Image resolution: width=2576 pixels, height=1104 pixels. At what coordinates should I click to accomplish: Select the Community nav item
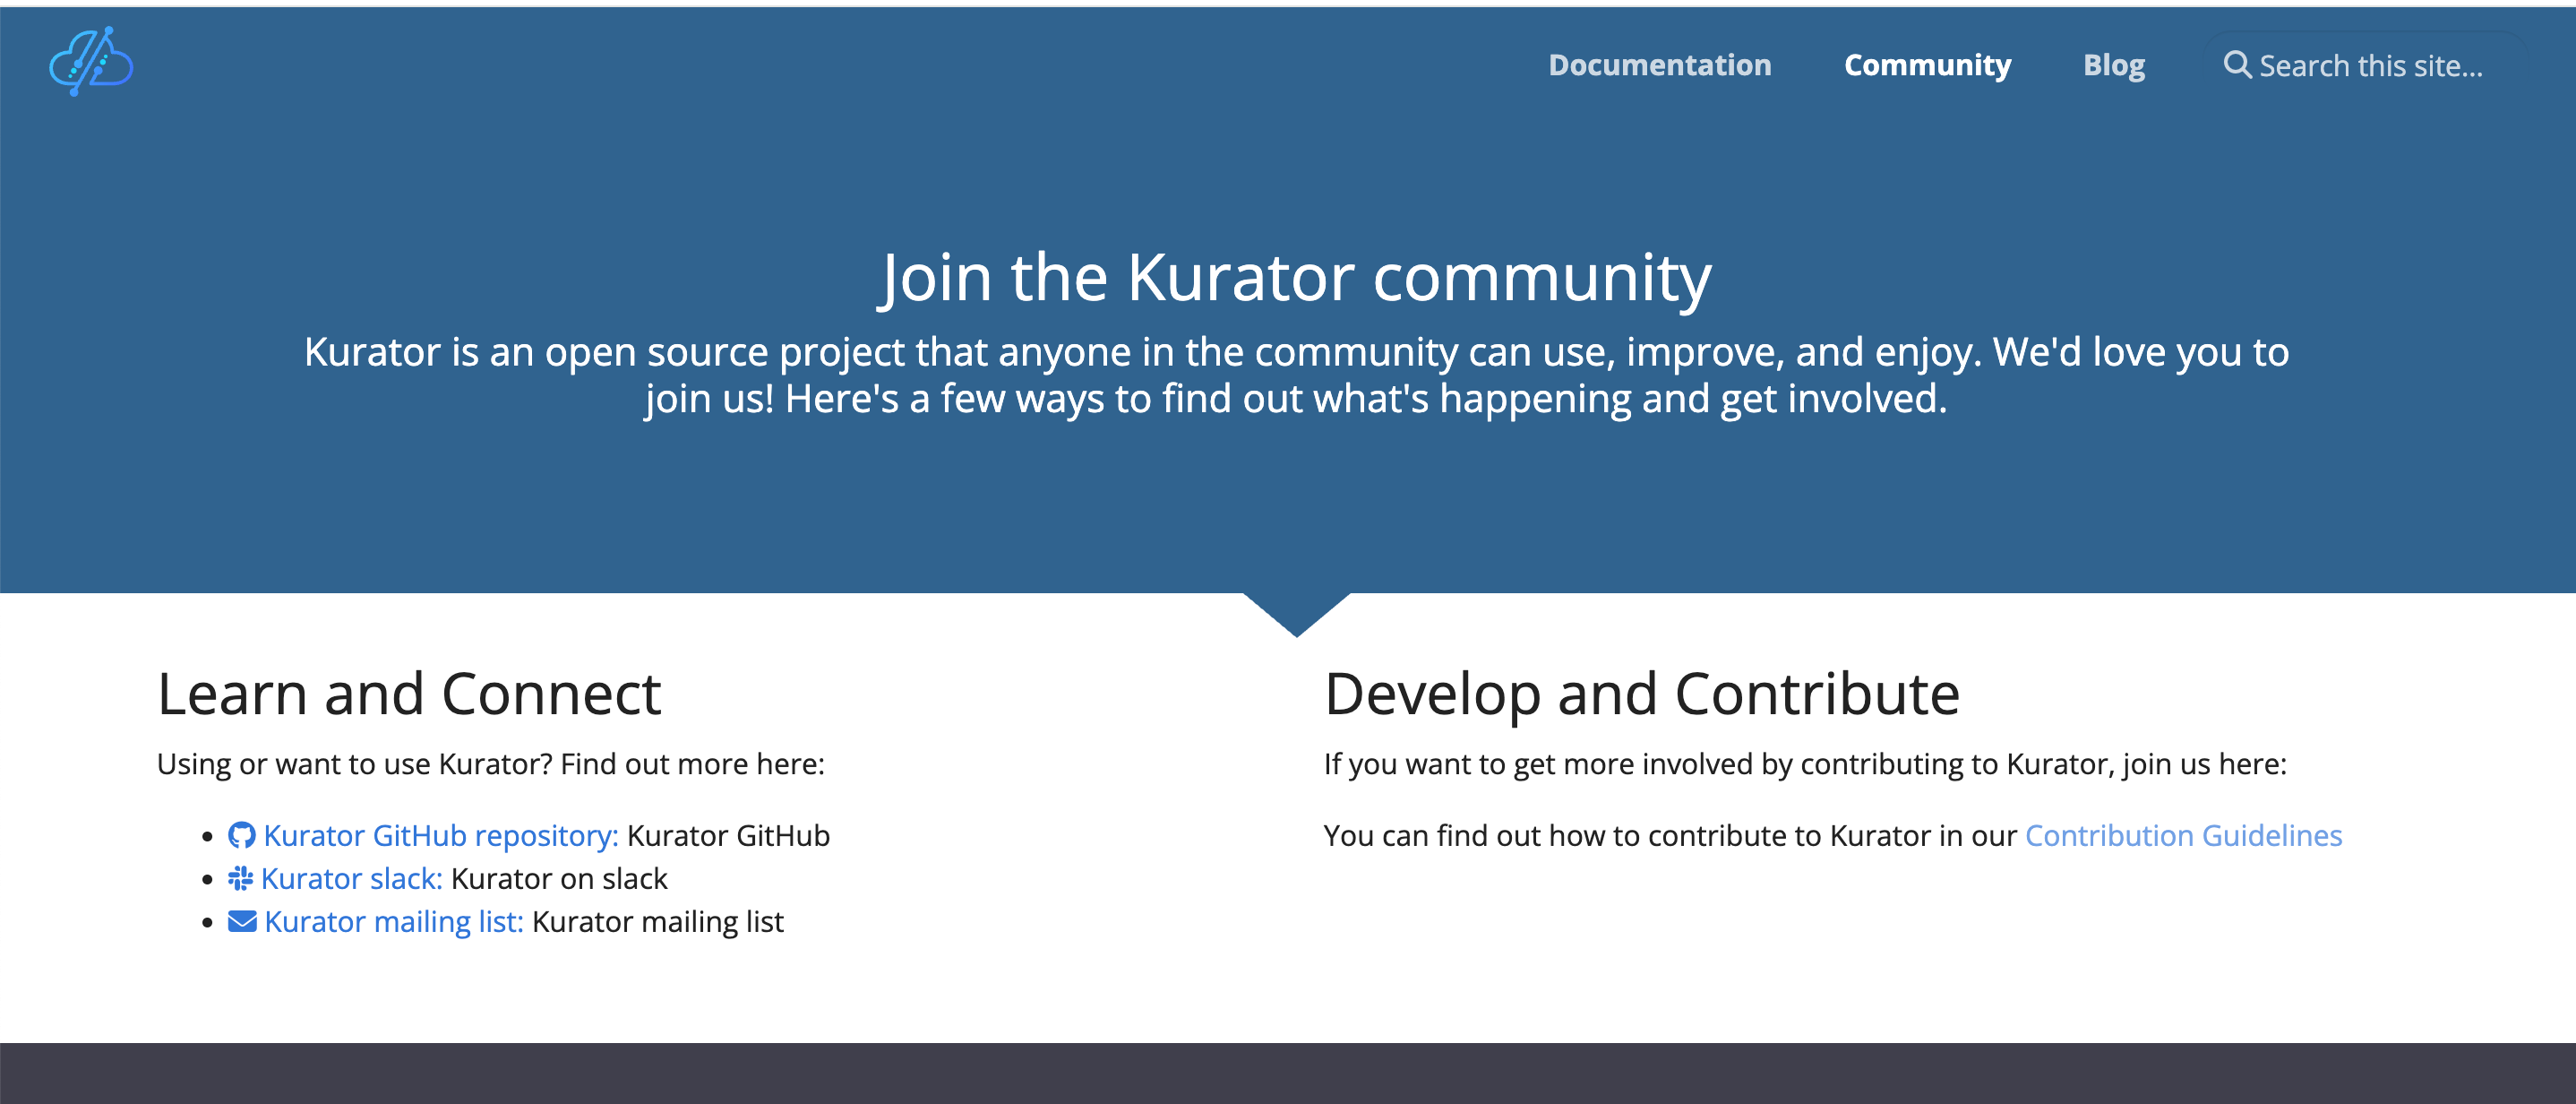pyautogui.click(x=1927, y=65)
